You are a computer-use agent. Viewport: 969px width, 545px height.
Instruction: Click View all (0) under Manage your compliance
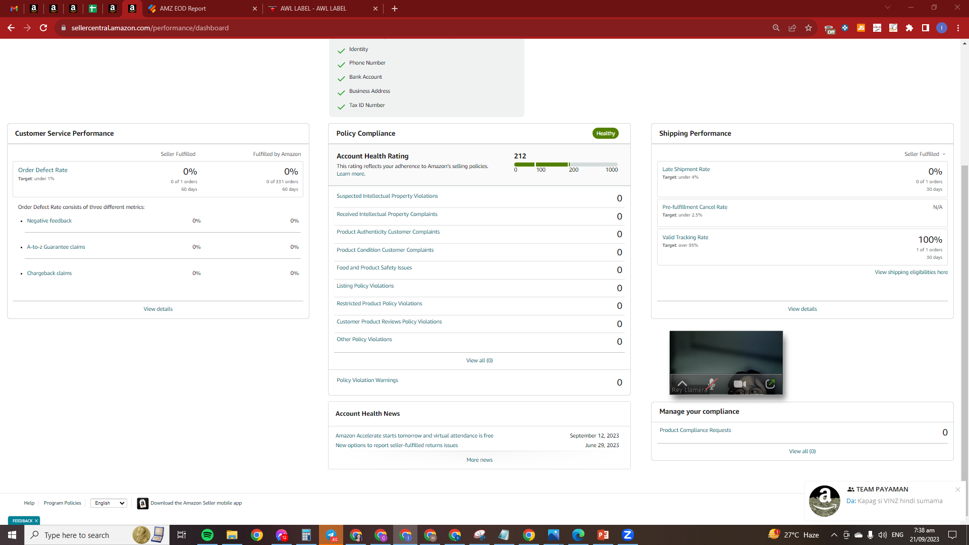(802, 452)
